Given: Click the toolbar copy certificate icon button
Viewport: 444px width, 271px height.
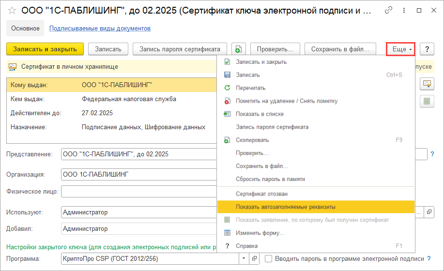Looking at the screenshot, I should [x=238, y=49].
